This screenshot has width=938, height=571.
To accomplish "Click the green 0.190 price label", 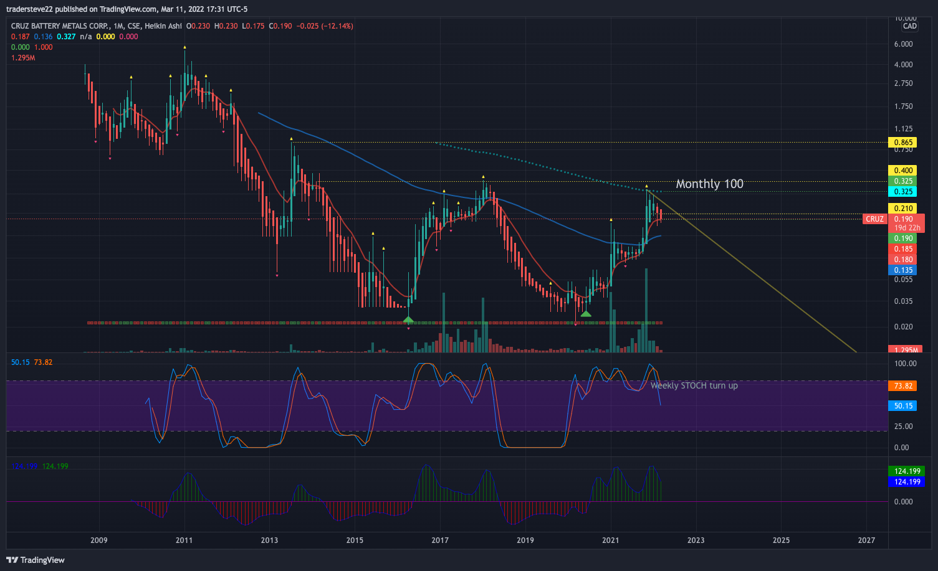I will 903,238.
